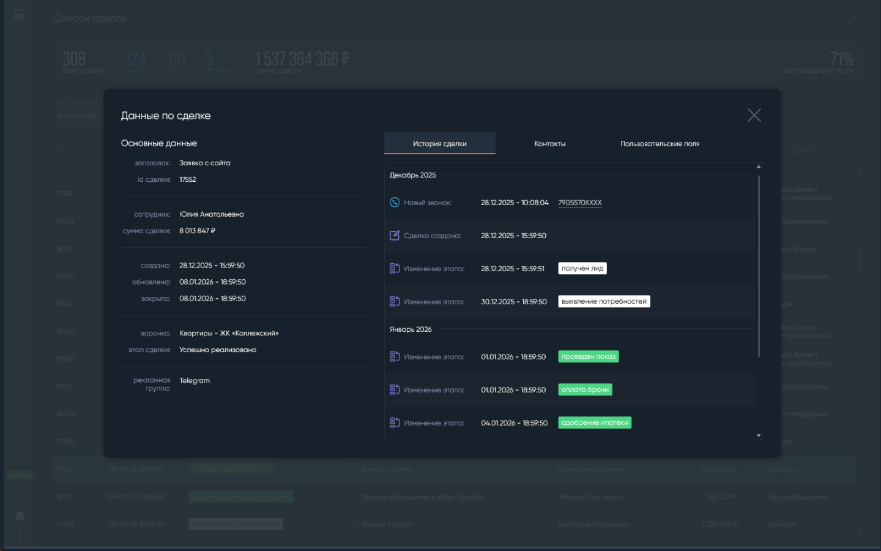Click the deal history scrollbar thumb
881x551 pixels.
pyautogui.click(x=759, y=266)
